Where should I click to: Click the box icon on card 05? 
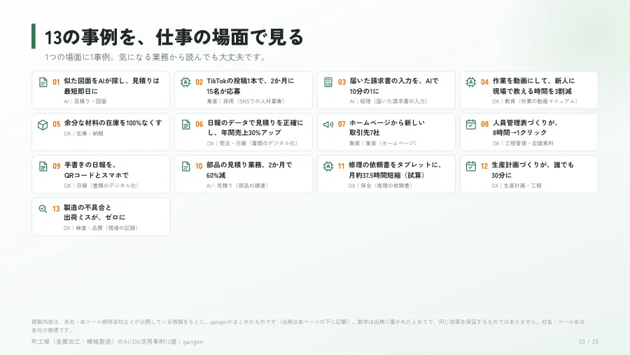coord(43,125)
